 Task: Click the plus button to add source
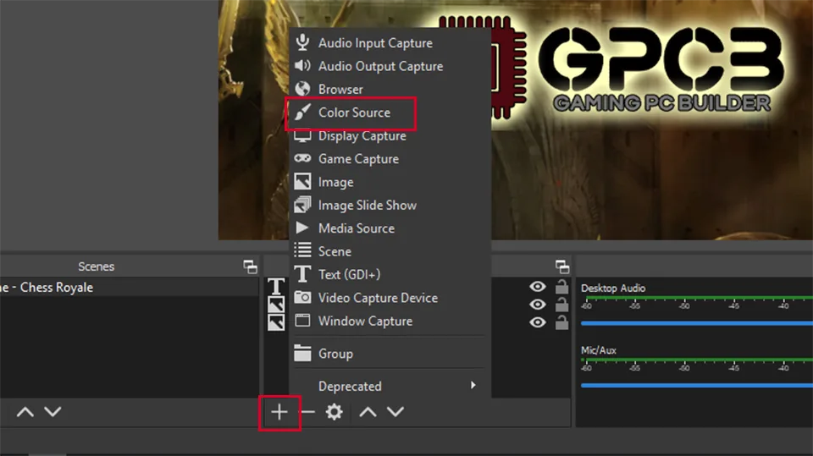279,413
